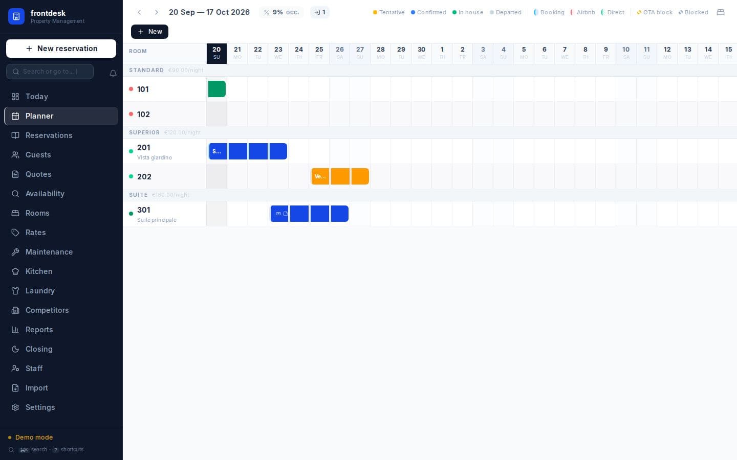Advance to the next date range
This screenshot has width=737, height=460.
[x=157, y=12]
